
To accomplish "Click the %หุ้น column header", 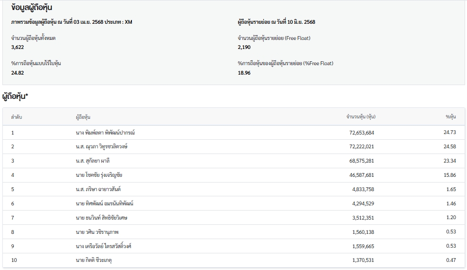I will pyautogui.click(x=450, y=117).
